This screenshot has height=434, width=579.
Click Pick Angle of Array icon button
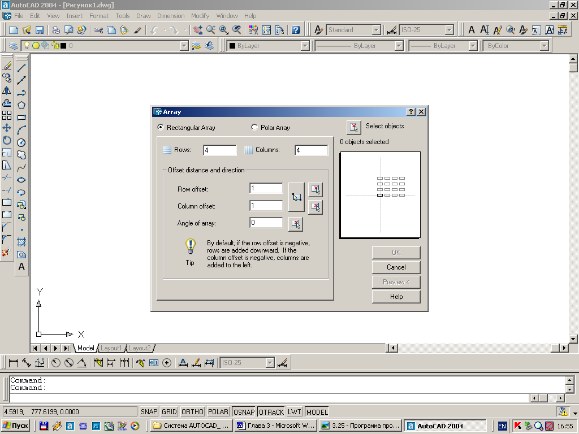[296, 224]
